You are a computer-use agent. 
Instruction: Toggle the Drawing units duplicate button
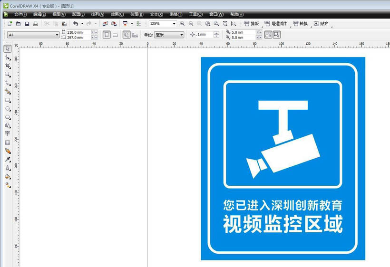tap(268, 35)
